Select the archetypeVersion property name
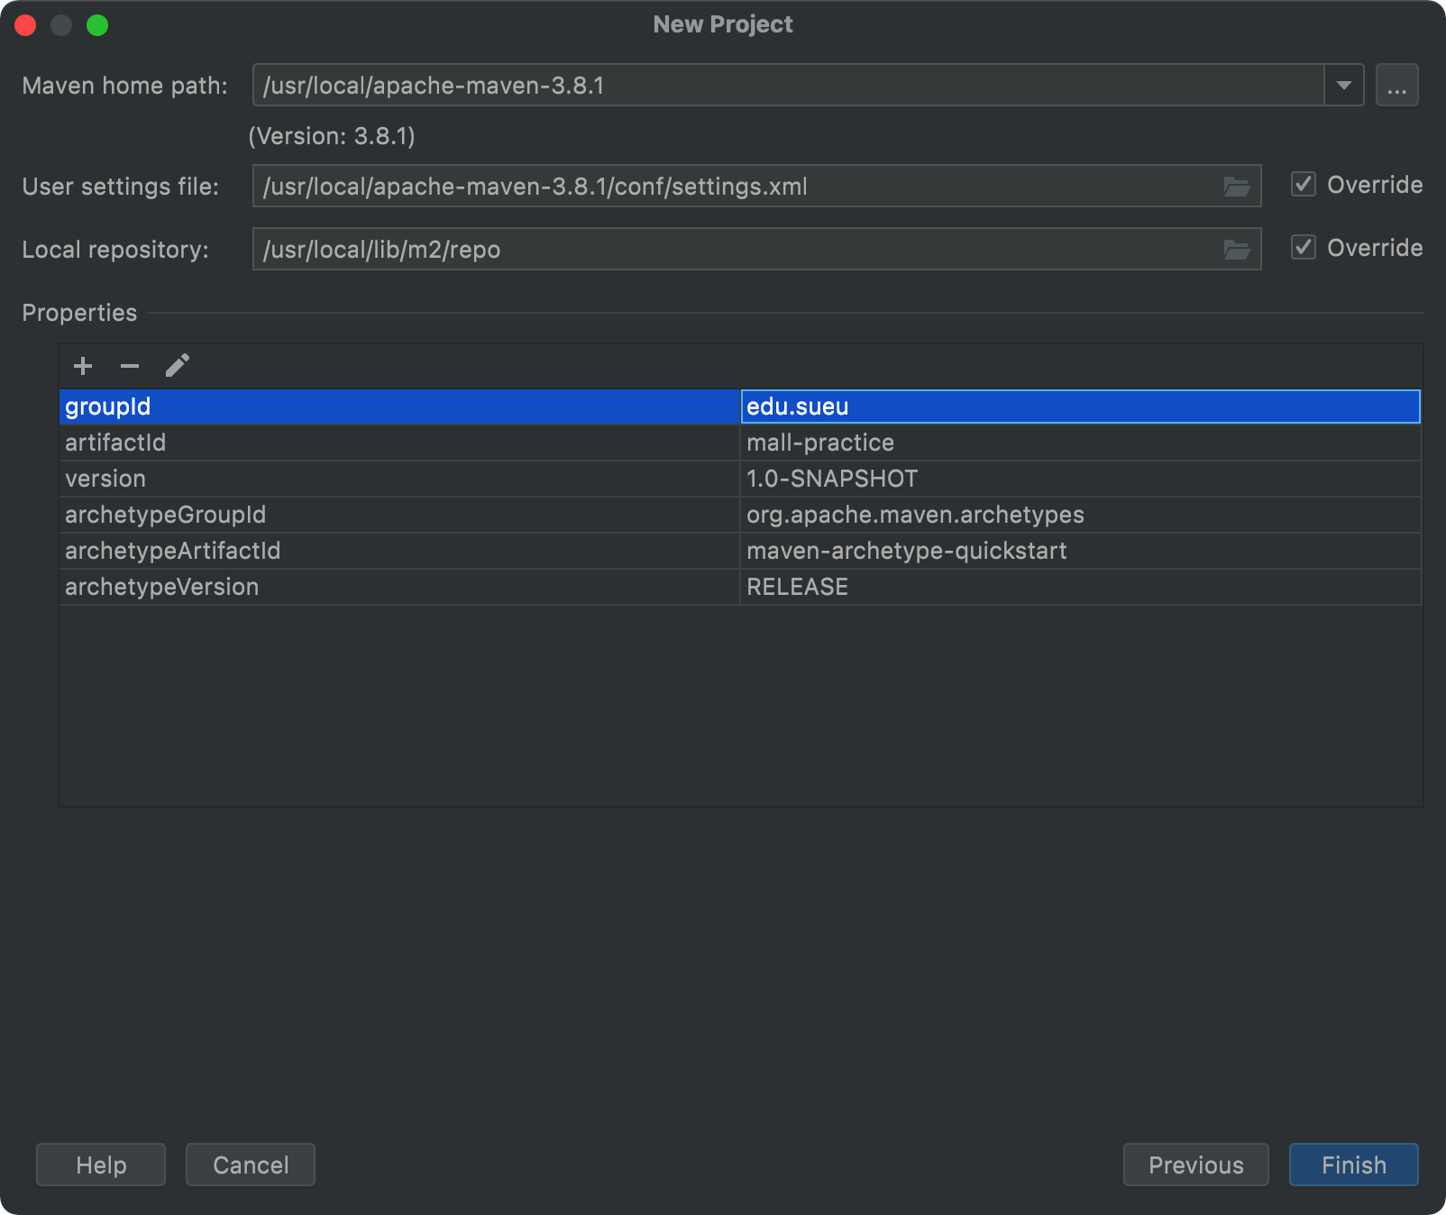The width and height of the screenshot is (1446, 1215). tap(399, 587)
